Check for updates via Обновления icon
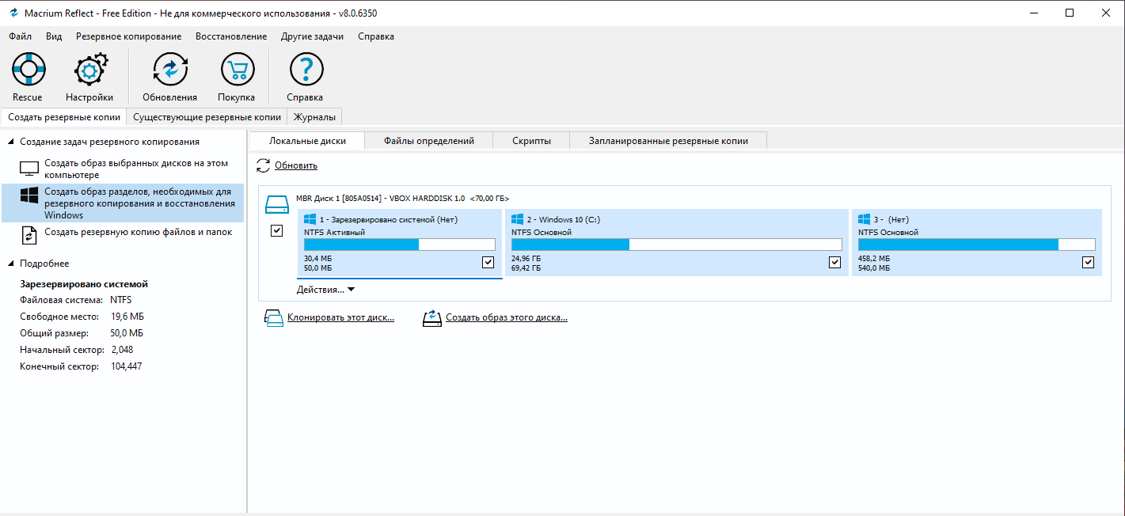The height and width of the screenshot is (516, 1125). tap(169, 69)
